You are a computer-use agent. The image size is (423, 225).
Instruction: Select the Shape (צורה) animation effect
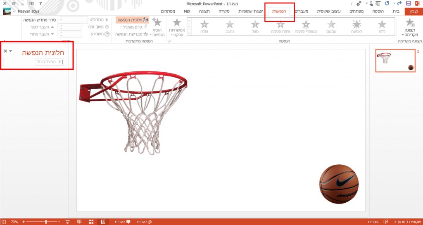tap(204, 26)
